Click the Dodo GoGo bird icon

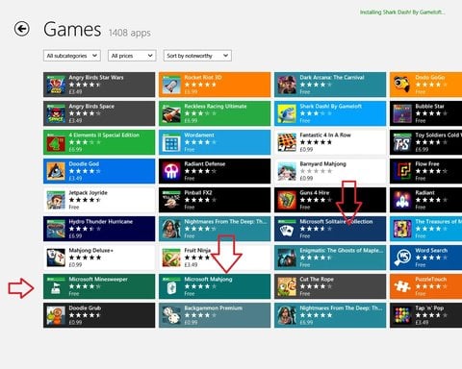click(x=402, y=85)
